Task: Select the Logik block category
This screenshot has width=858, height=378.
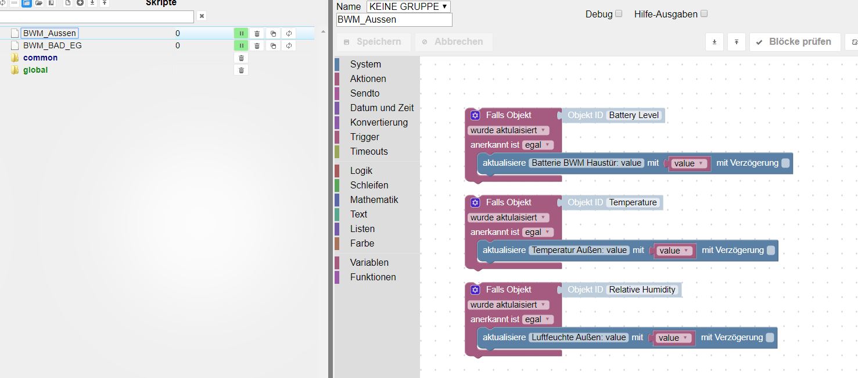Action: point(361,170)
